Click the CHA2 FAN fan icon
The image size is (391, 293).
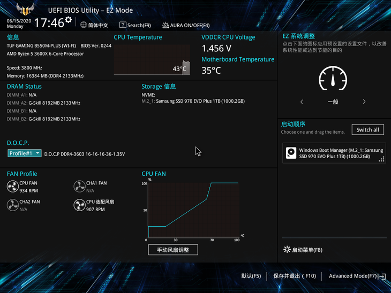click(12, 205)
